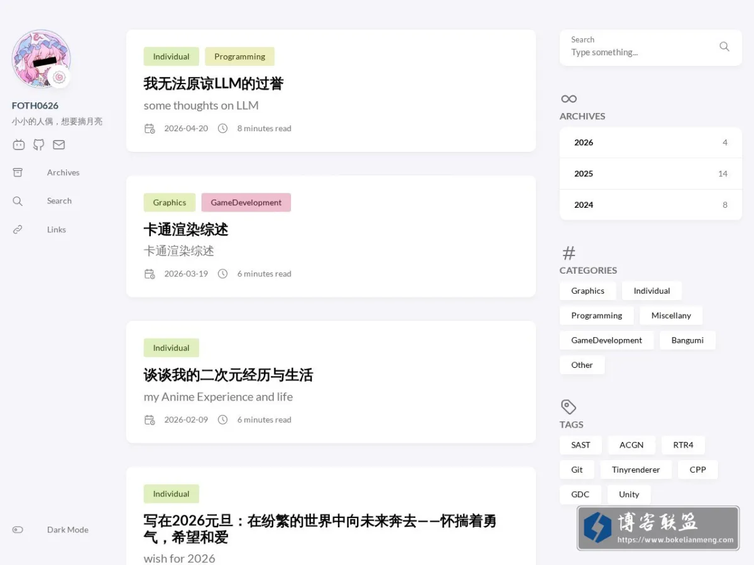Viewport: 754px width, 565px height.
Task: Open the Bilibili social icon
Action: click(x=19, y=145)
